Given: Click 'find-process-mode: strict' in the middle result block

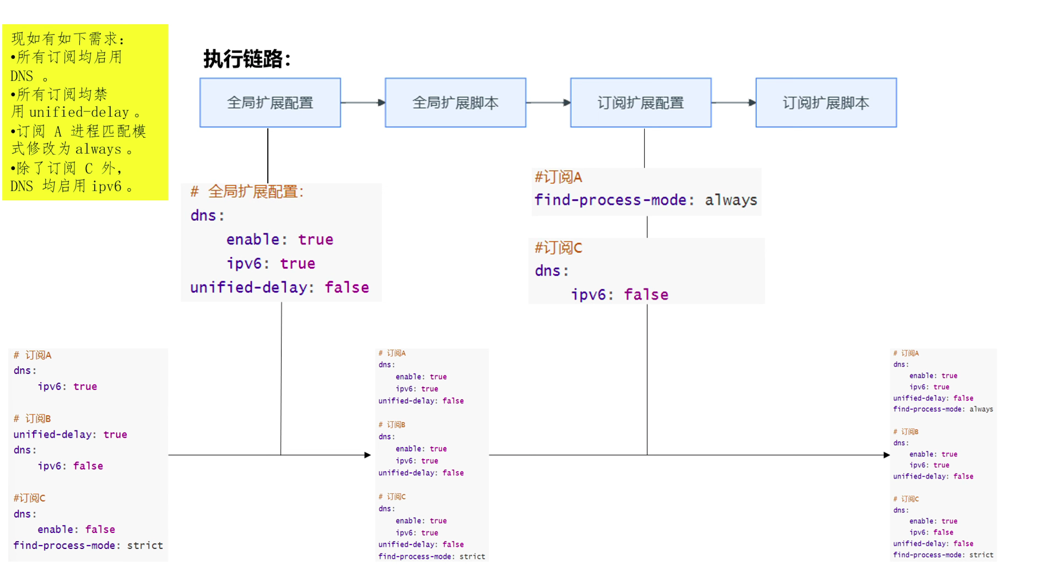Looking at the screenshot, I should point(431,557).
